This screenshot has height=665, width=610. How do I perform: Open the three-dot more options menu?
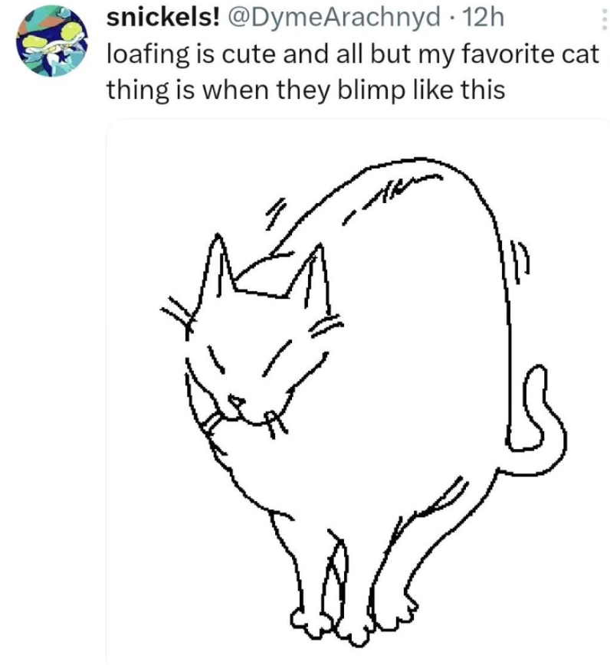605,18
